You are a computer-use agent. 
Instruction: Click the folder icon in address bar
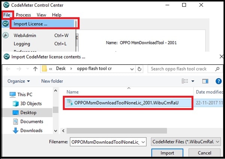[x=44, y=68]
